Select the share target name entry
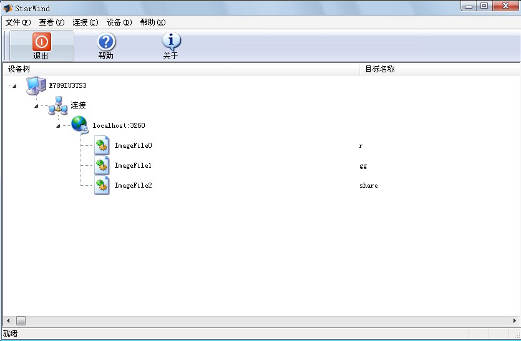The image size is (521, 341). [369, 186]
